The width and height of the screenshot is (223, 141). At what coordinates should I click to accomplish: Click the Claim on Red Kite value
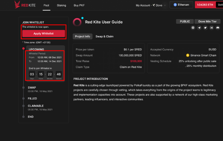coord(131,67)
